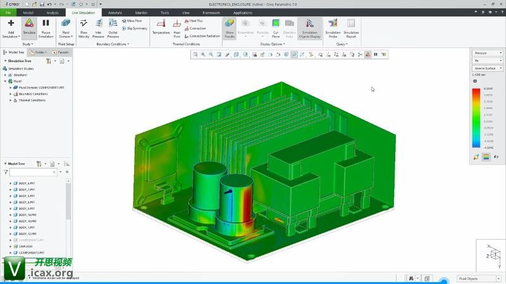506x284 pixels.
Task: Open the File menu
Action: (x=8, y=12)
